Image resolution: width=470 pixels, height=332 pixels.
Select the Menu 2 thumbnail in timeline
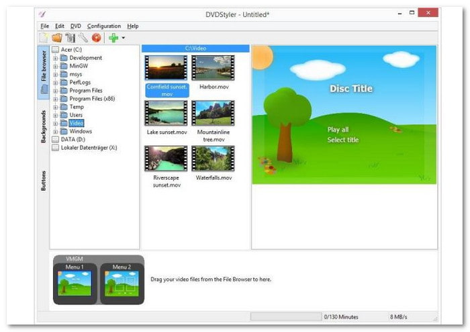(122, 283)
